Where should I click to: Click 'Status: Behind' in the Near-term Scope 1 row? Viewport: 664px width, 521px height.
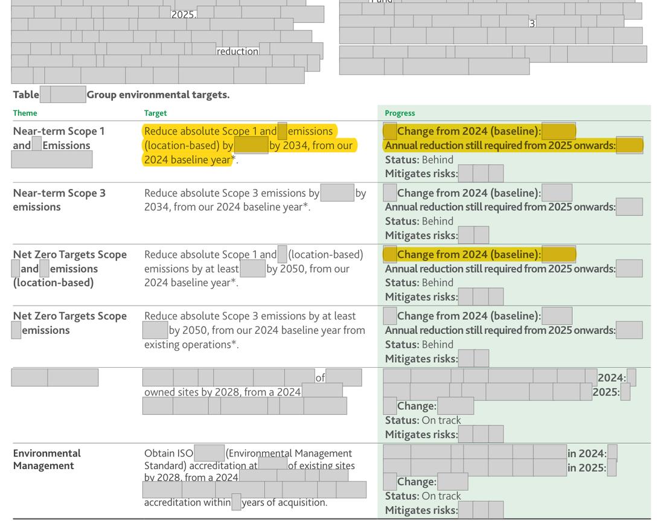coord(419,160)
